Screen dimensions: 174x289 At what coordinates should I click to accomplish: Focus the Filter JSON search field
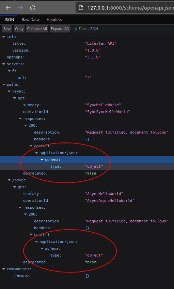(x=123, y=29)
